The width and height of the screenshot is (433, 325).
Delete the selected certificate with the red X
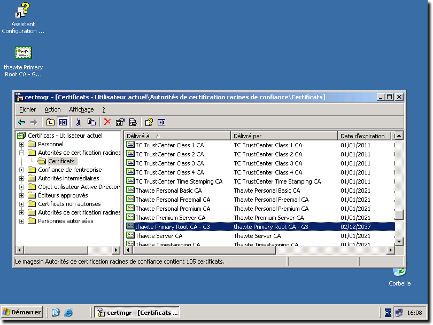(107, 122)
